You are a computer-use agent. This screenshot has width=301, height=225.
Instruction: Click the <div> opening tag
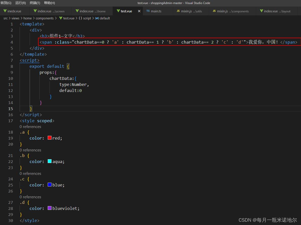point(36,30)
